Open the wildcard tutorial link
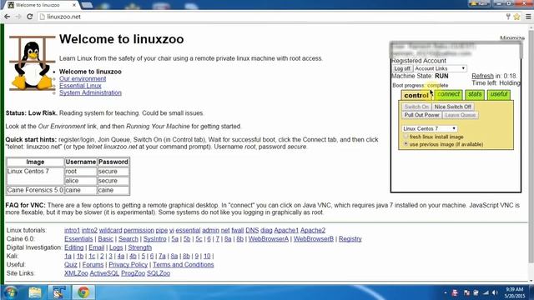 click(x=110, y=230)
